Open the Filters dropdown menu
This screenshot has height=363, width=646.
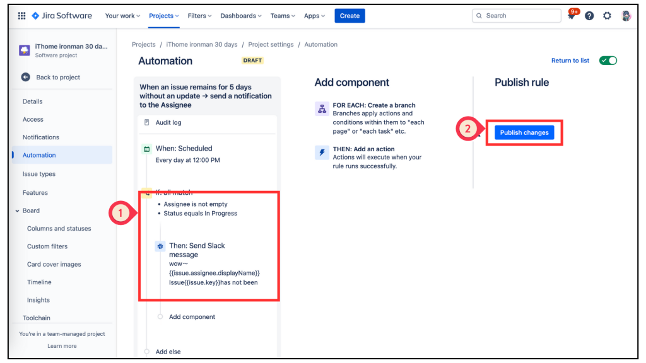pyautogui.click(x=199, y=16)
